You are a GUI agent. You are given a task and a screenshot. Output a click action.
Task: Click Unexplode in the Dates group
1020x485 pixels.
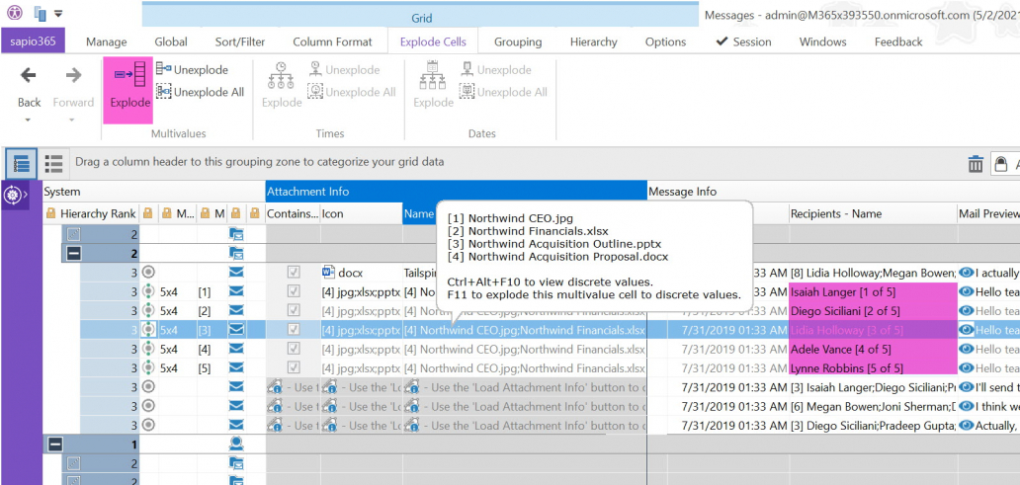496,69
